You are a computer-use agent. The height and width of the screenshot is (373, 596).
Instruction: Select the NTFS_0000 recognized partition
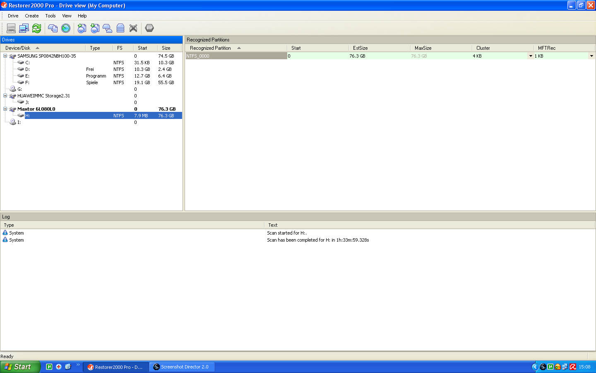[236, 56]
